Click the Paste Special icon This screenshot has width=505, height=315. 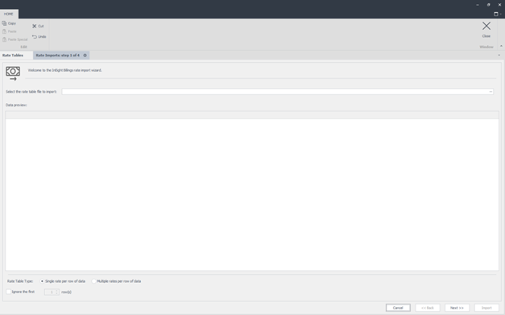click(x=4, y=39)
